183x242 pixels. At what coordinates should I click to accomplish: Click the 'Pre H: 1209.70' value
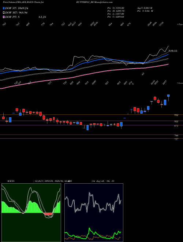pyautogui.click(x=116, y=11)
